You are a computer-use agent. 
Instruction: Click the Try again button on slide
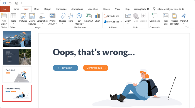coord(65,68)
